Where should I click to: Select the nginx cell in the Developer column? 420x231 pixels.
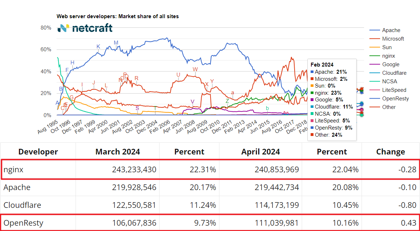click(x=38, y=169)
